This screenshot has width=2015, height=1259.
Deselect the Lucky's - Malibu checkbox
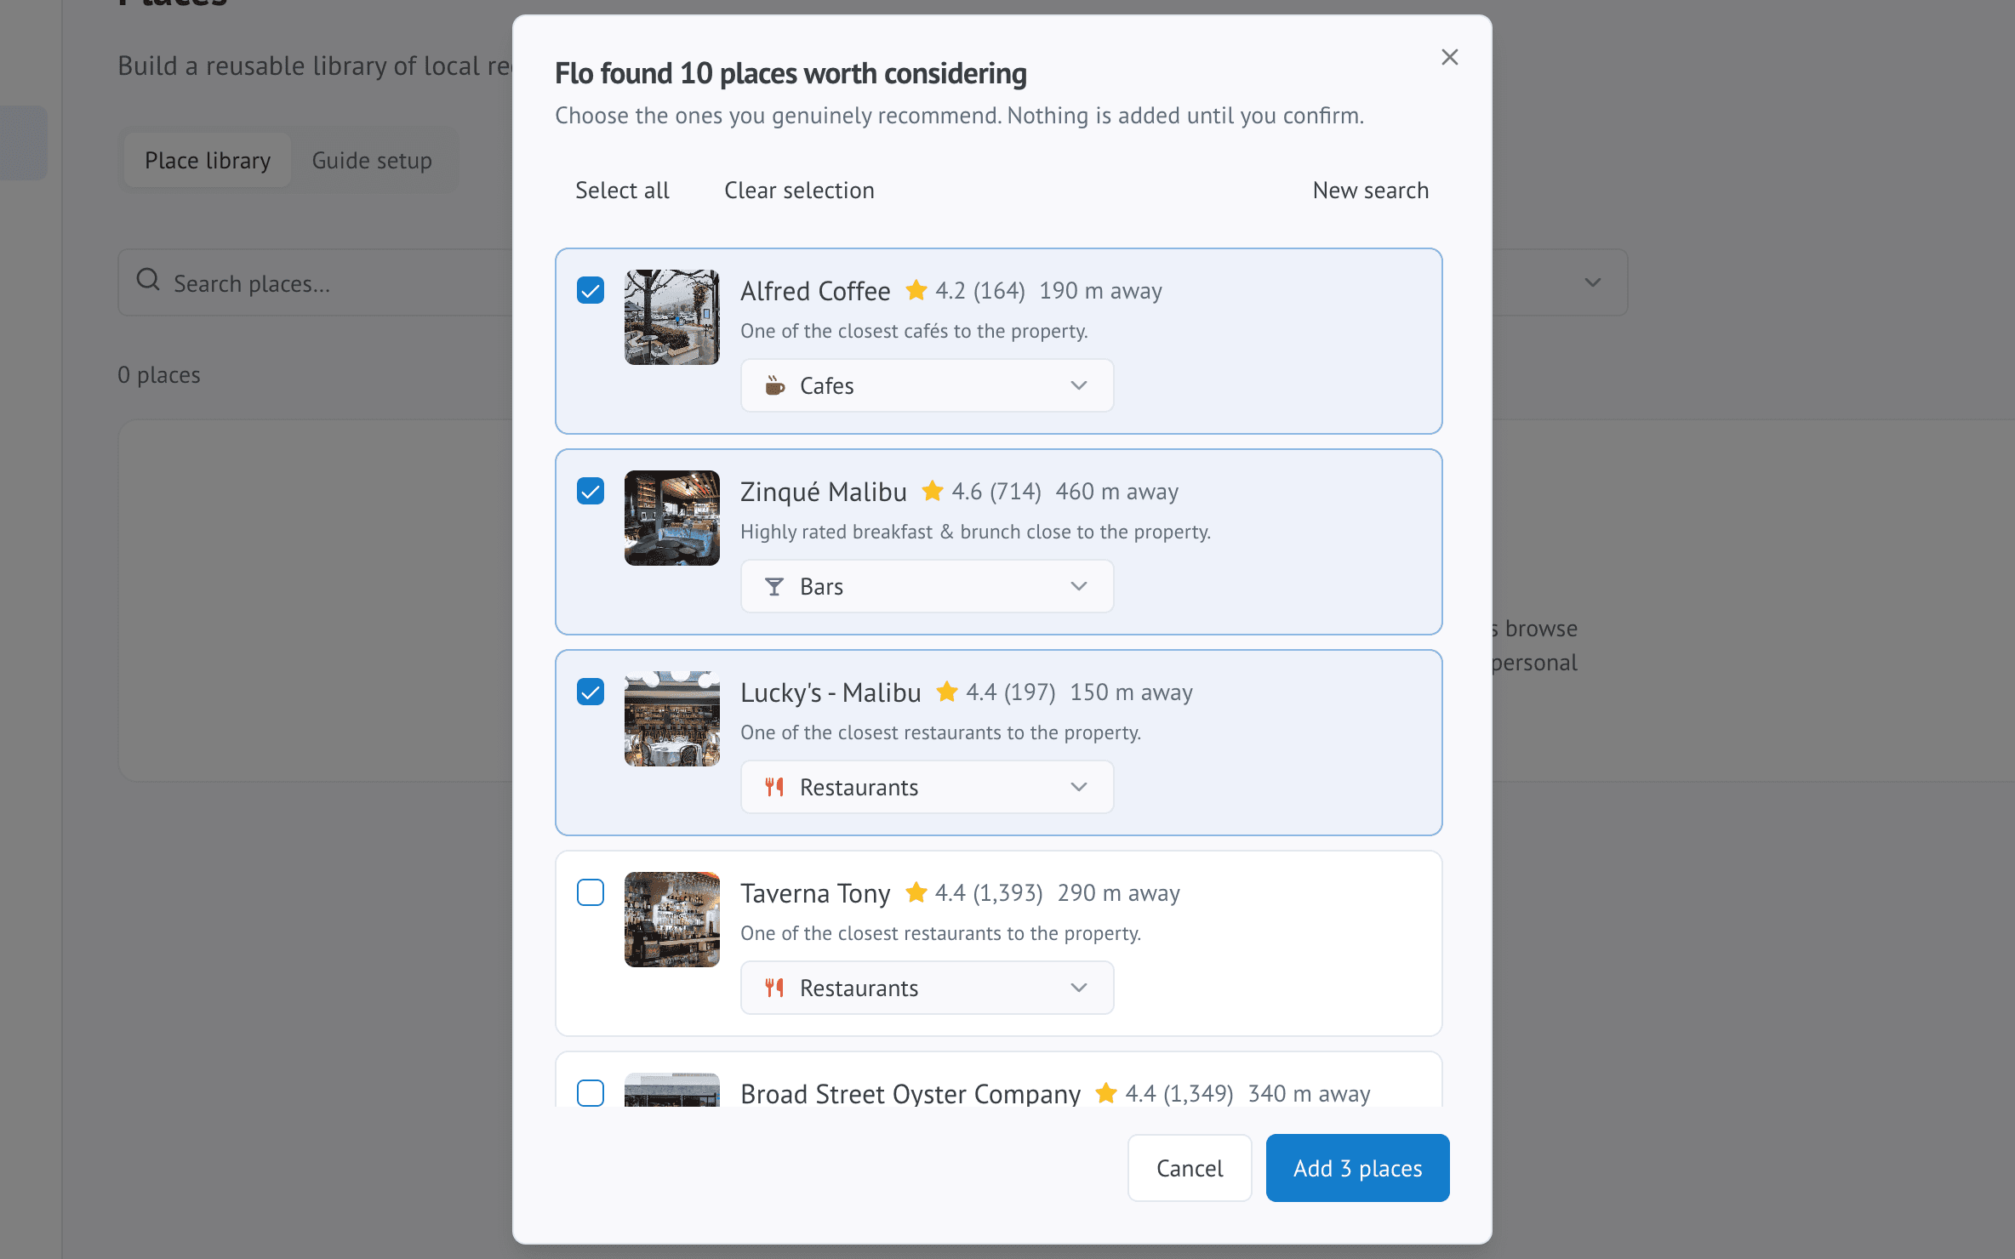591,692
